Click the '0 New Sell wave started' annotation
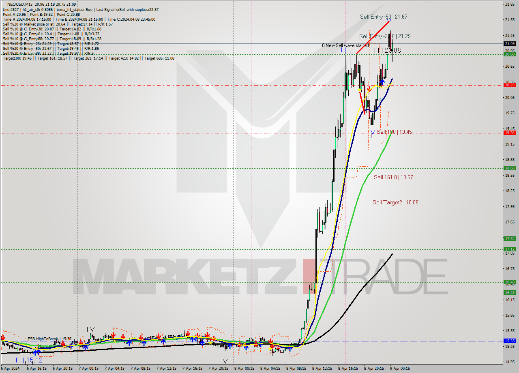The width and height of the screenshot is (519, 373). click(x=345, y=45)
